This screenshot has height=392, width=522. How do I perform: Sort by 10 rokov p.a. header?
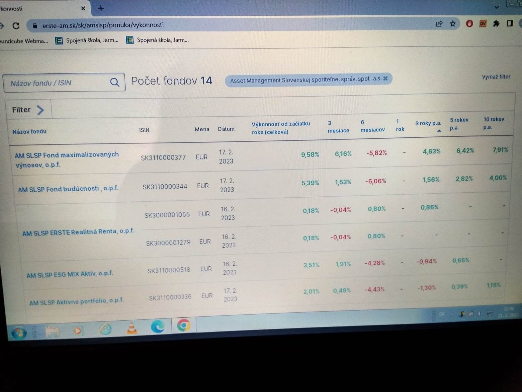(494, 123)
